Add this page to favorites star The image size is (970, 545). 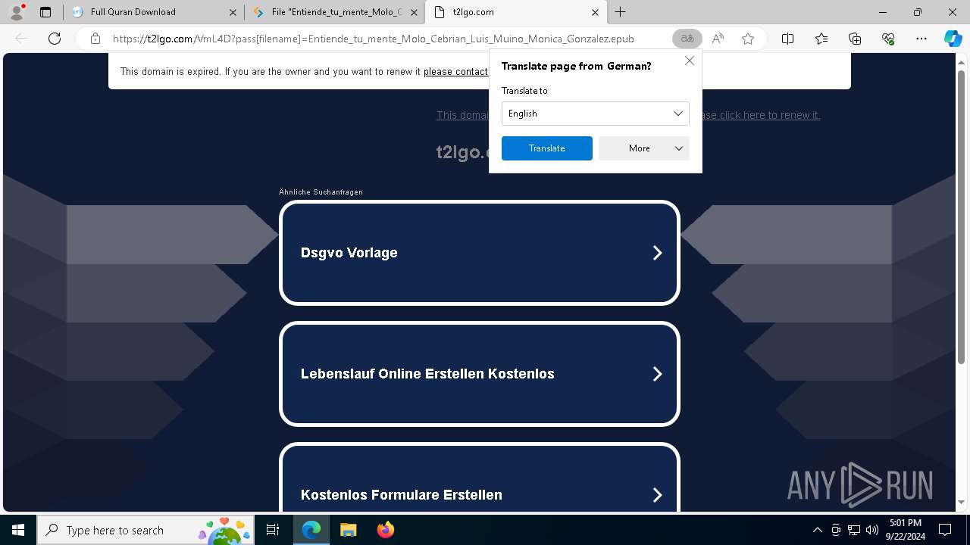point(748,39)
